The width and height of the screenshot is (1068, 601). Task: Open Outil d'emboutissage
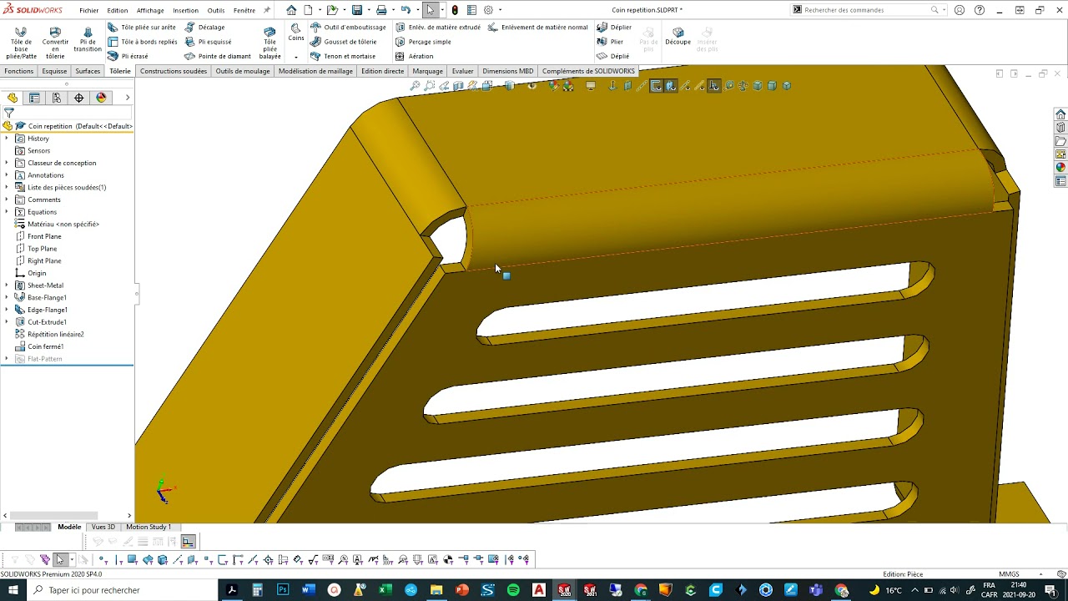pyautogui.click(x=348, y=28)
